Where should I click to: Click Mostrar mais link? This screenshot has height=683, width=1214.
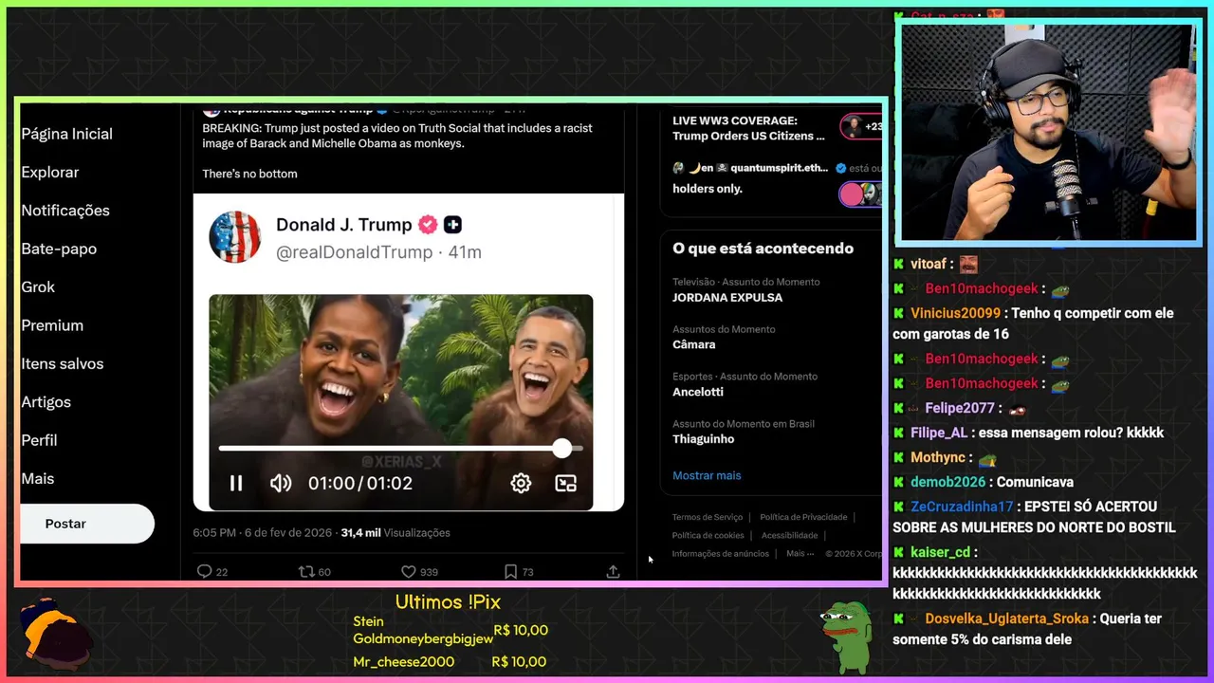tap(707, 475)
